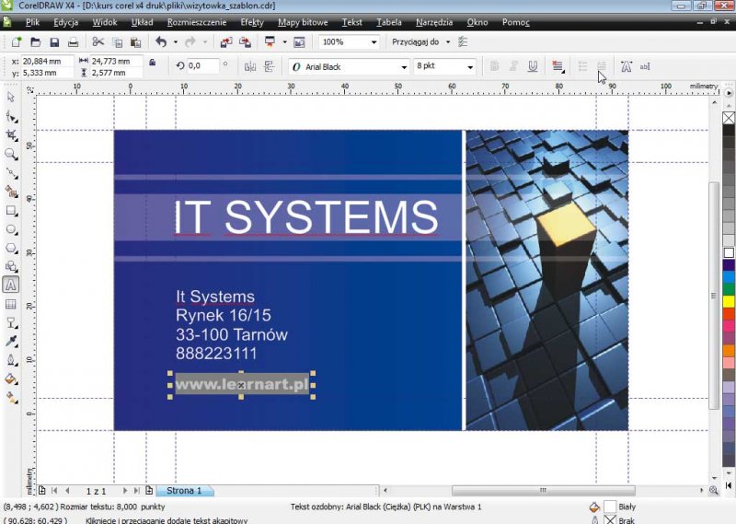
Task: Toggle the lock ratio padlock
Action: (x=153, y=63)
